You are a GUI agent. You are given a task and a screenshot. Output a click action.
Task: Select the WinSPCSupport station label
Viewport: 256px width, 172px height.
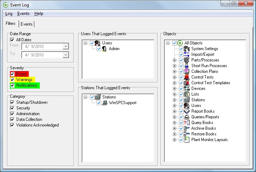[x=122, y=103]
